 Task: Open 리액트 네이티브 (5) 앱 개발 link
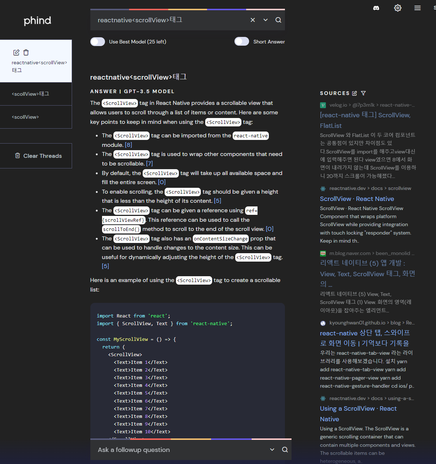[368, 273]
